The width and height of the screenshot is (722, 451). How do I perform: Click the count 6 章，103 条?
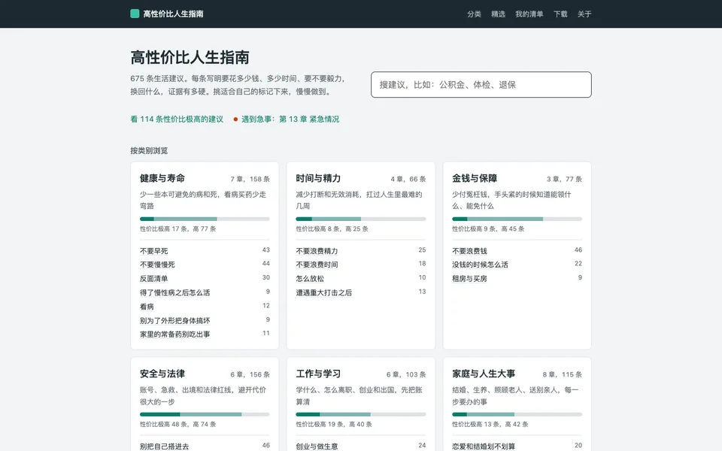click(406, 374)
